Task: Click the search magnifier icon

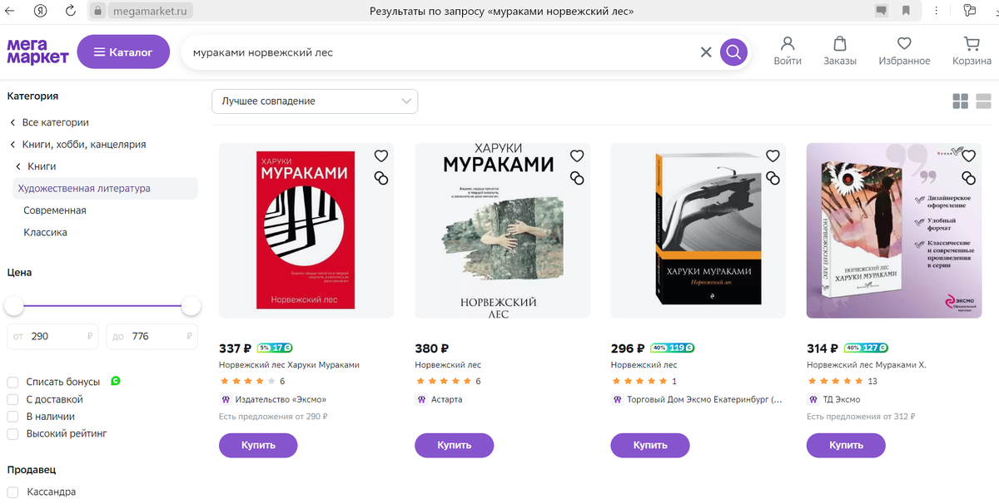Action: (733, 52)
